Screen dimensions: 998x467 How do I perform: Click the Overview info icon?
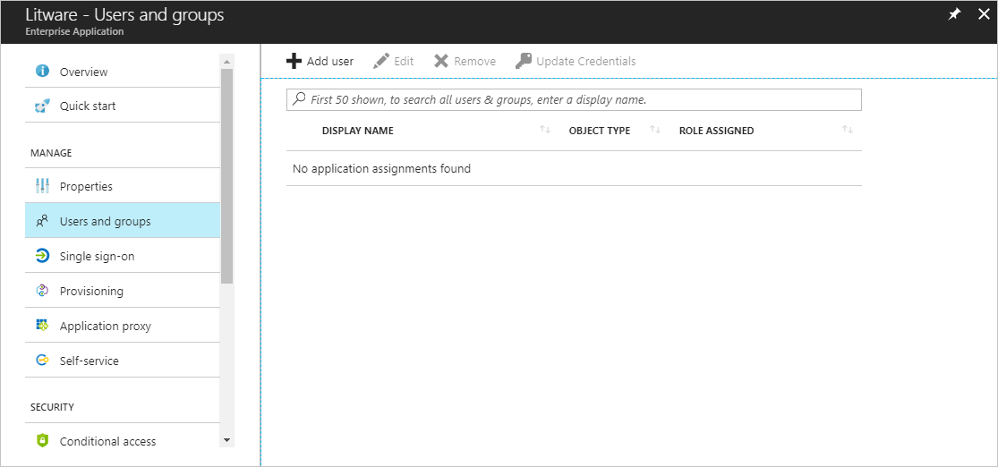coord(43,72)
